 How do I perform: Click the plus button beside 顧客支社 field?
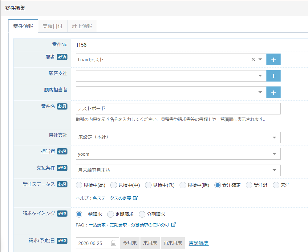[273, 76]
